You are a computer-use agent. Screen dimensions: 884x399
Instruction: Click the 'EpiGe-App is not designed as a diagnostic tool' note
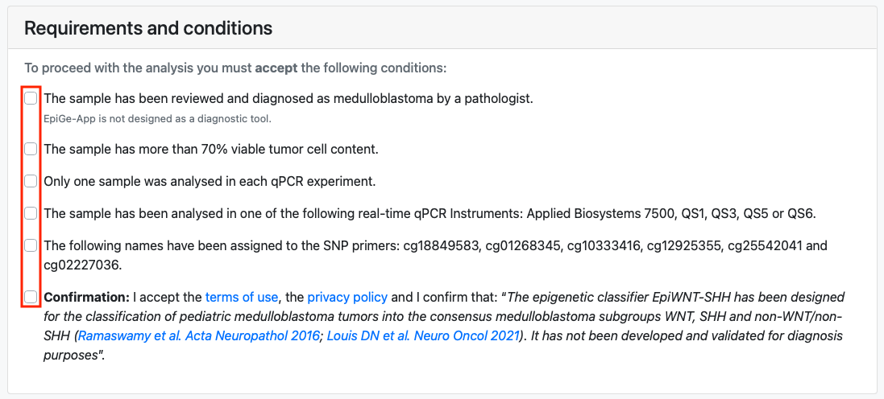pyautogui.click(x=157, y=119)
